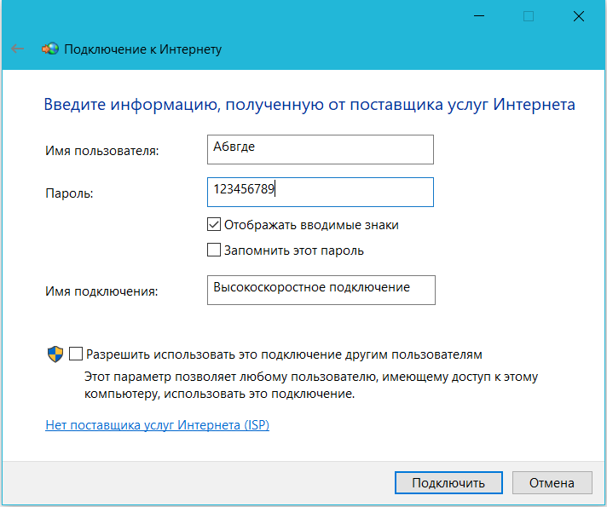
Task: Click the back arrow in title bar
Action: [x=17, y=49]
